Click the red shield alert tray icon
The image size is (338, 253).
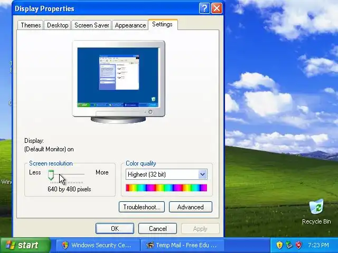[299, 245]
